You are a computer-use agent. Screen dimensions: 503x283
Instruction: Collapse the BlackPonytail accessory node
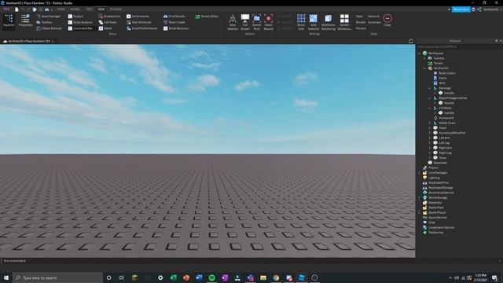click(430, 97)
